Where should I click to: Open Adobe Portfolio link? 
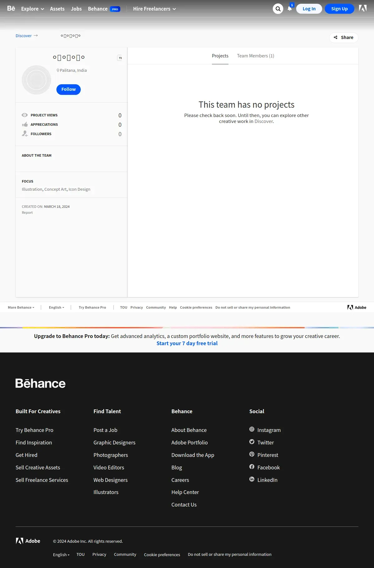pos(189,443)
